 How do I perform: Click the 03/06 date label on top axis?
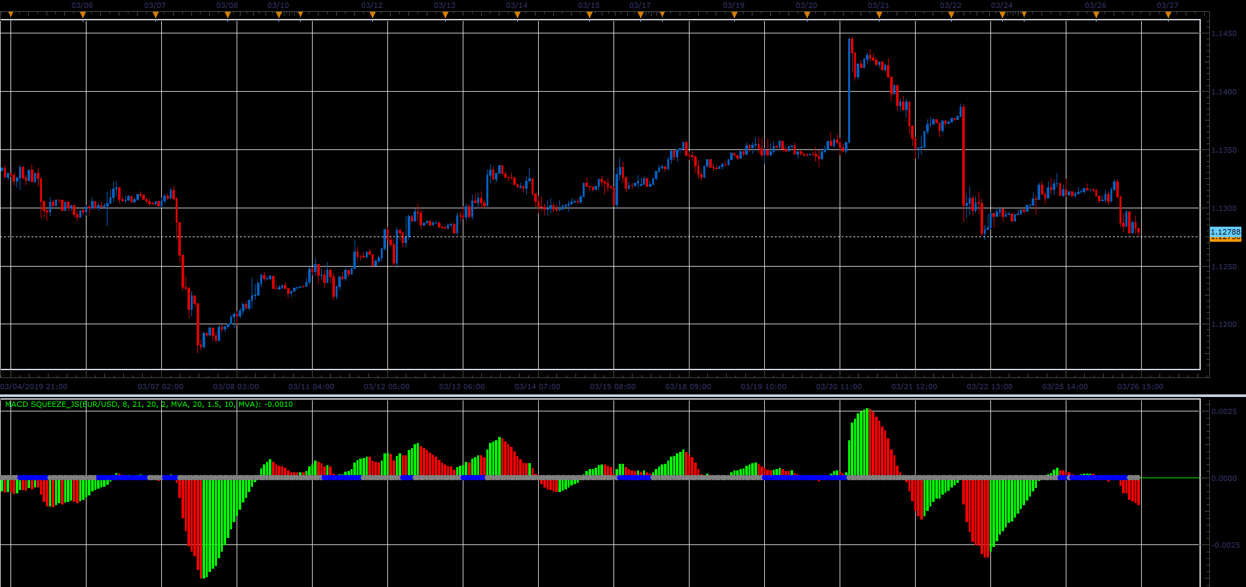click(x=83, y=5)
